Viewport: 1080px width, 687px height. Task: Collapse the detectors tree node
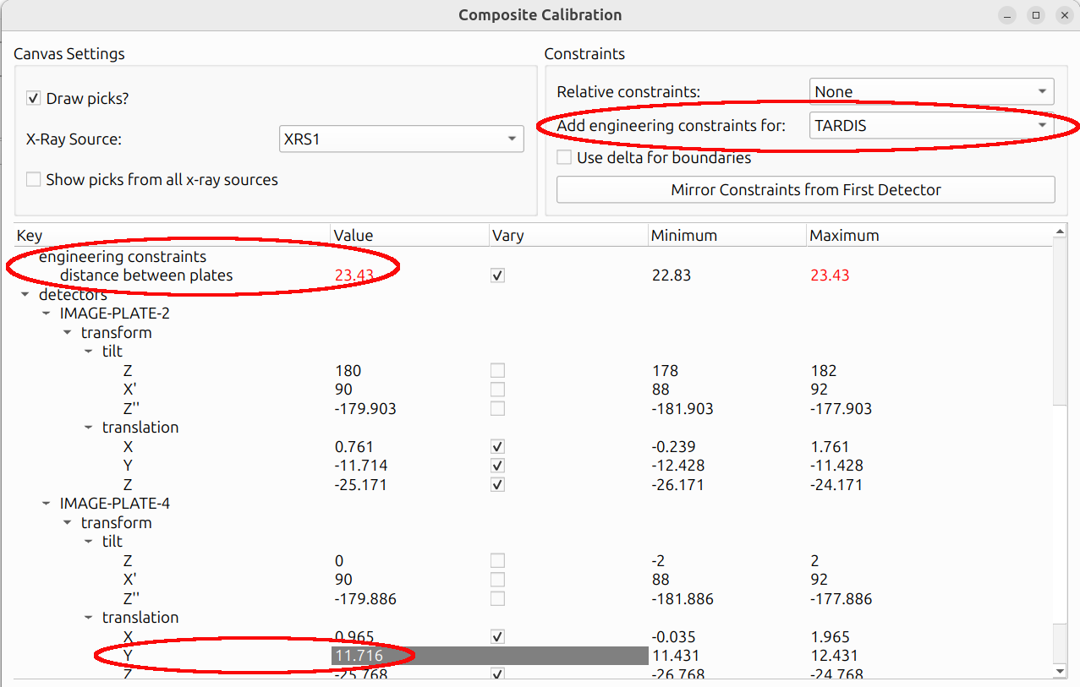pyautogui.click(x=25, y=295)
